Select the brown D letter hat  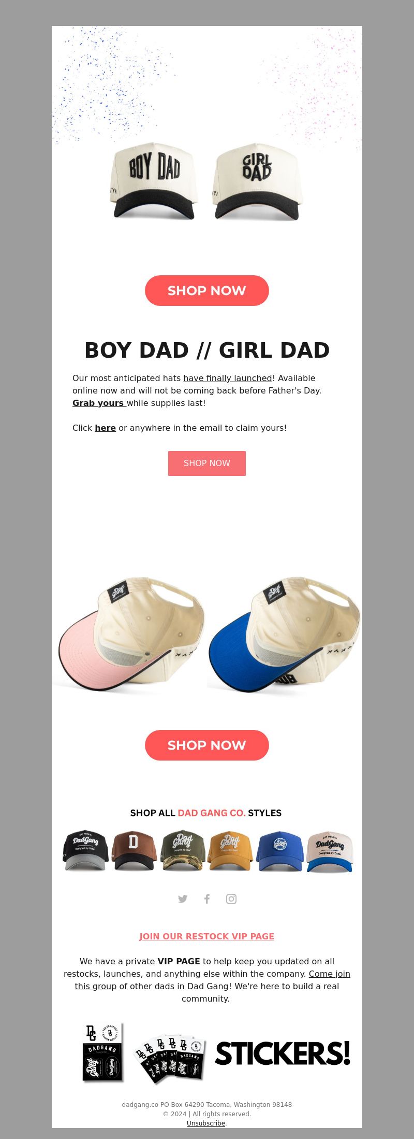point(134,851)
